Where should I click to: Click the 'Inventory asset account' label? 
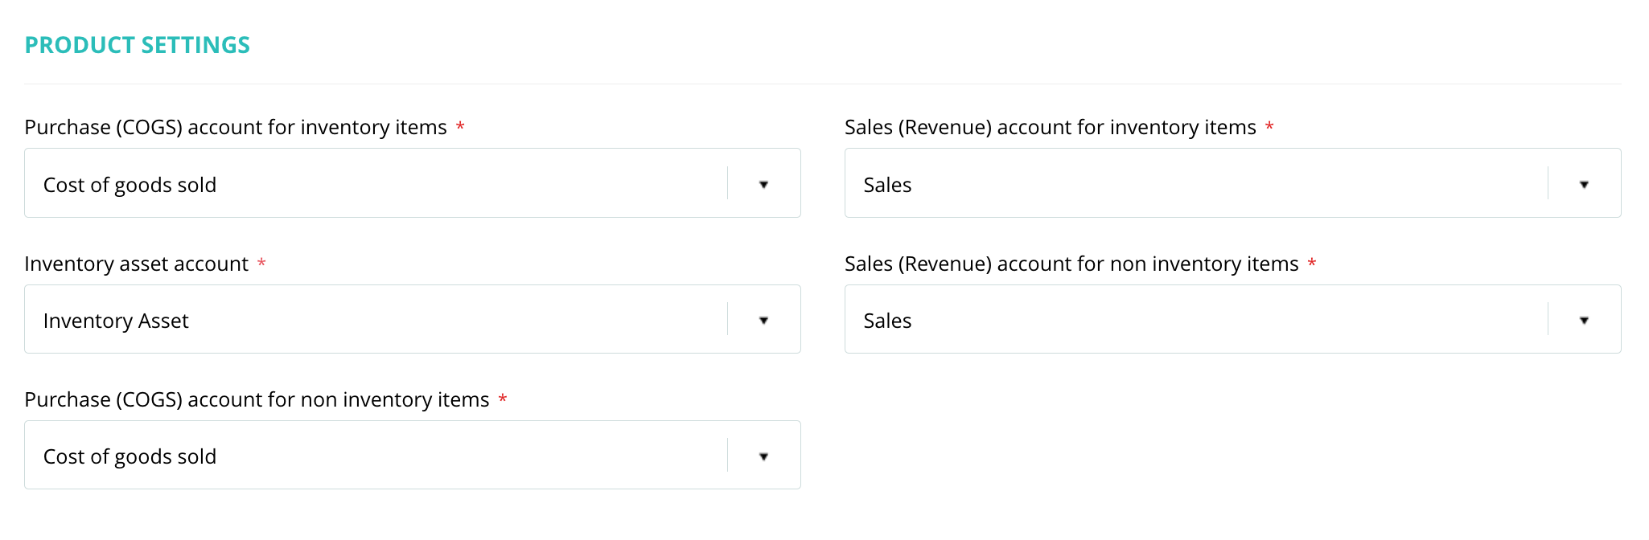(137, 264)
